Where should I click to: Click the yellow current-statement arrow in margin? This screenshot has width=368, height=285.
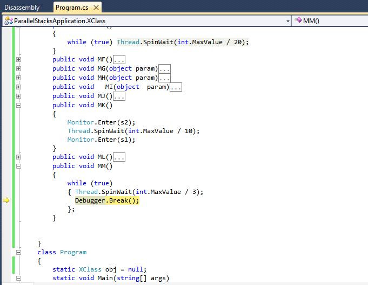[x=6, y=200]
